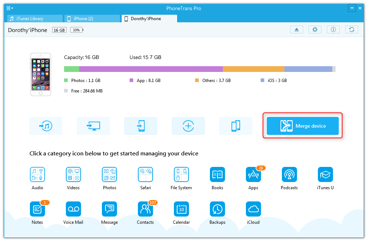
Task: Open the main menu dropdown in title bar
Action: coord(10,8)
